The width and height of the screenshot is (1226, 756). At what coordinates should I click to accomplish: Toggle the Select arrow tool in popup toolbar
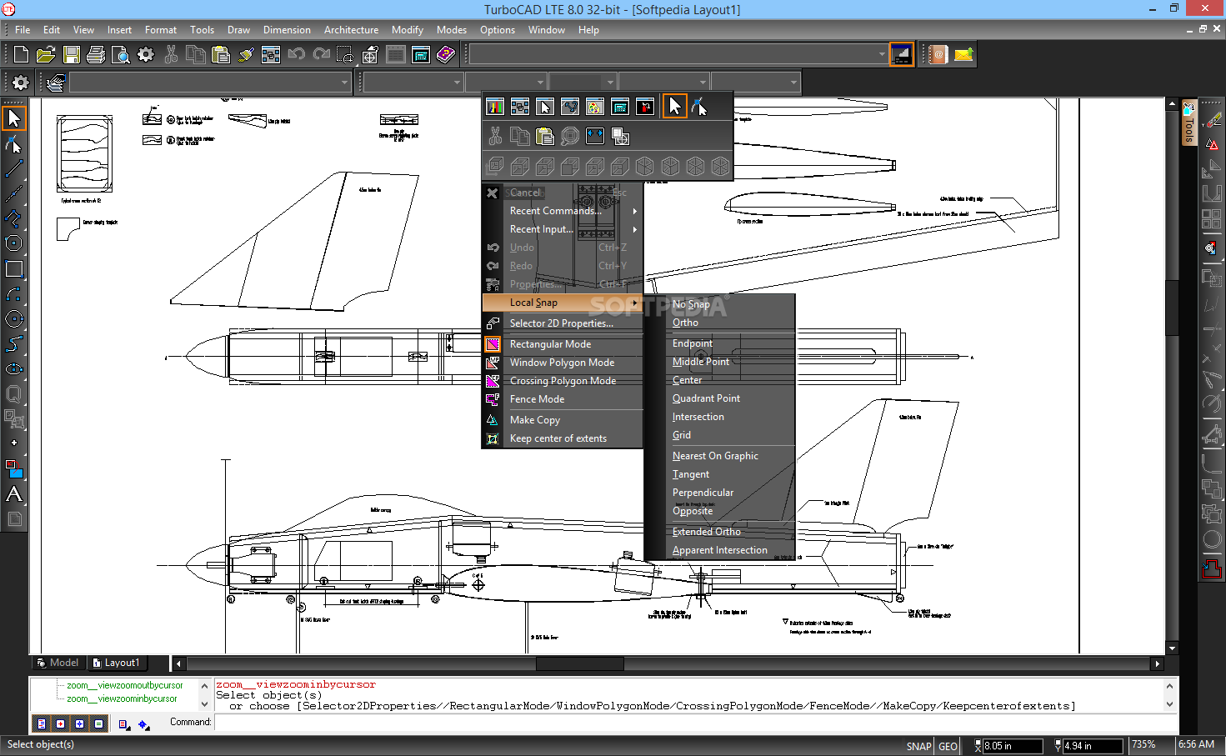pyautogui.click(x=675, y=107)
